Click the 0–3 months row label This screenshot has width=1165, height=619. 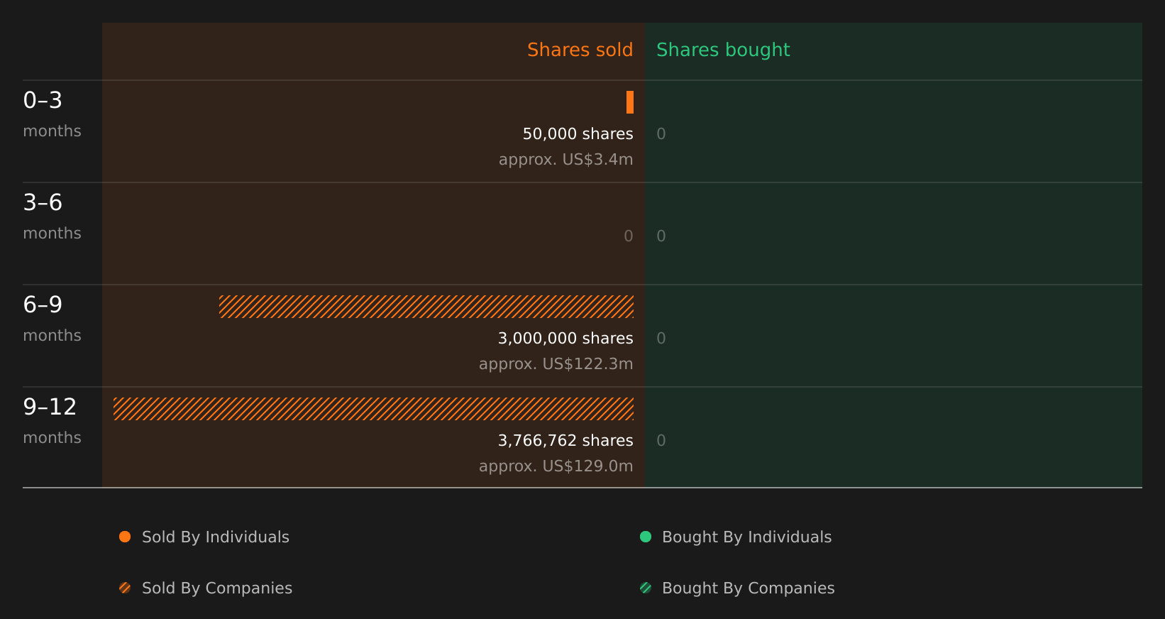click(52, 114)
